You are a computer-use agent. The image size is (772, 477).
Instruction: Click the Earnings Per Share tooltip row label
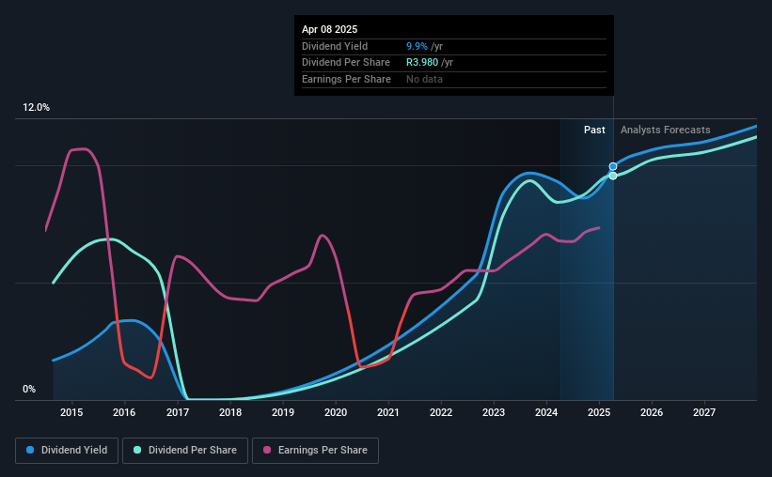tap(346, 79)
